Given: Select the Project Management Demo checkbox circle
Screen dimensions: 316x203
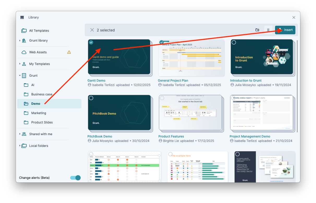Looking at the screenshot, I should pos(233,98).
